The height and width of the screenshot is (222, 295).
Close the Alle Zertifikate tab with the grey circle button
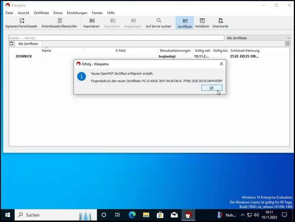click(x=287, y=43)
